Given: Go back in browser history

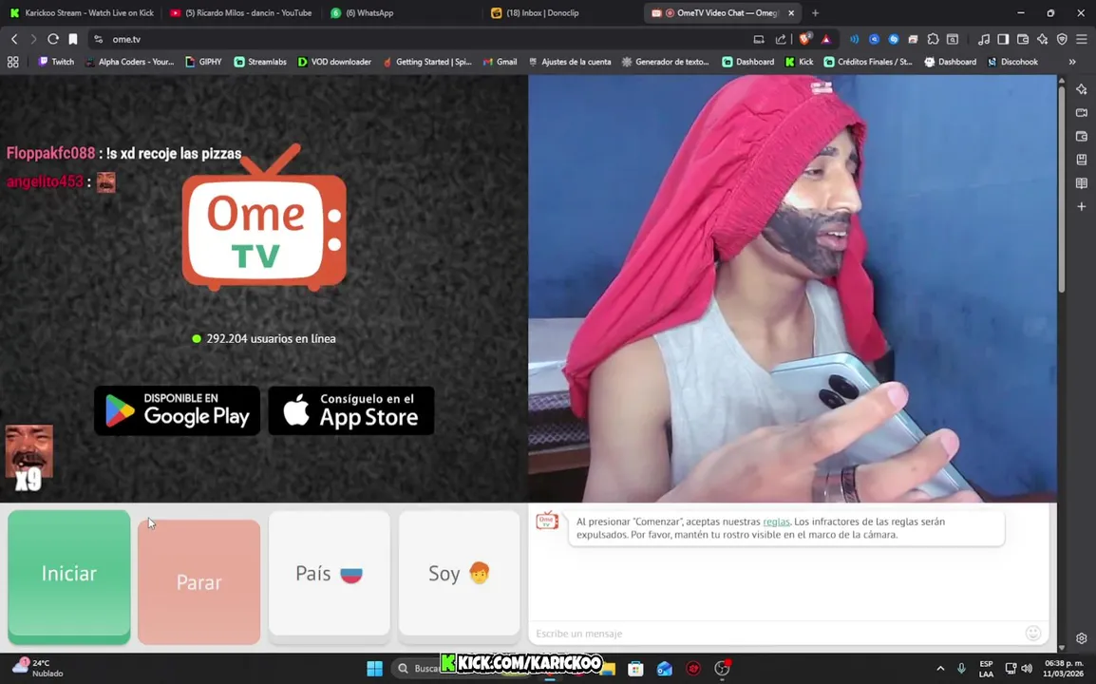Looking at the screenshot, I should (x=14, y=39).
